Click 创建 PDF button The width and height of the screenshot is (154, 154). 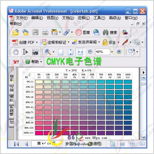[23, 42]
